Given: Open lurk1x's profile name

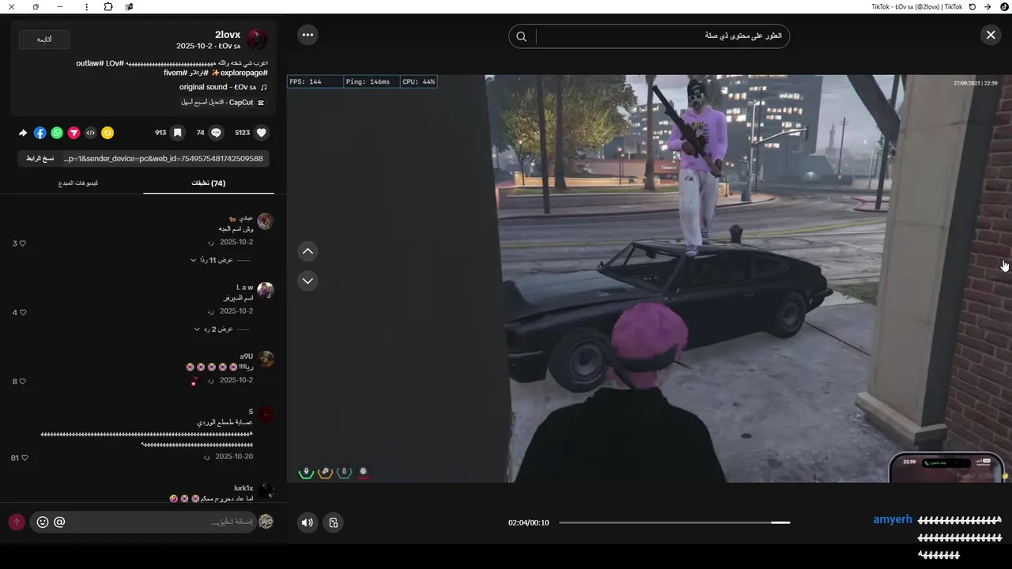Looking at the screenshot, I should click(244, 488).
